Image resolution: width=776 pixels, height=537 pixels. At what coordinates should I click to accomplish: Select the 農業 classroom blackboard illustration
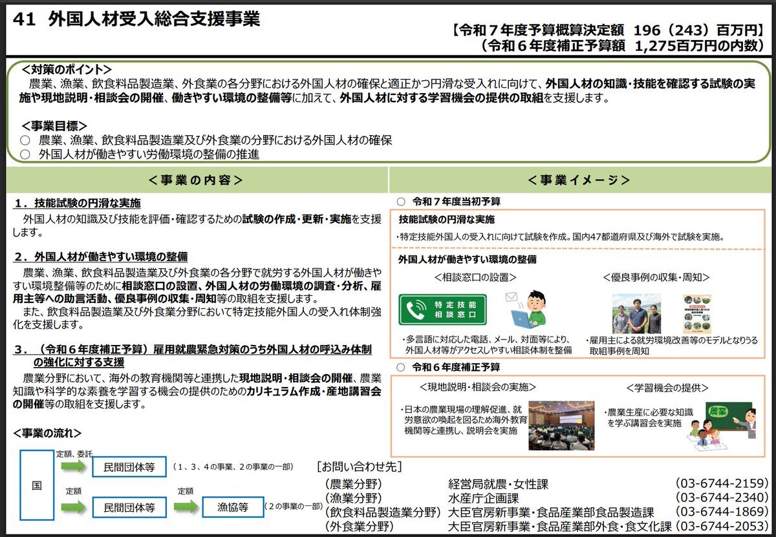coord(722,425)
